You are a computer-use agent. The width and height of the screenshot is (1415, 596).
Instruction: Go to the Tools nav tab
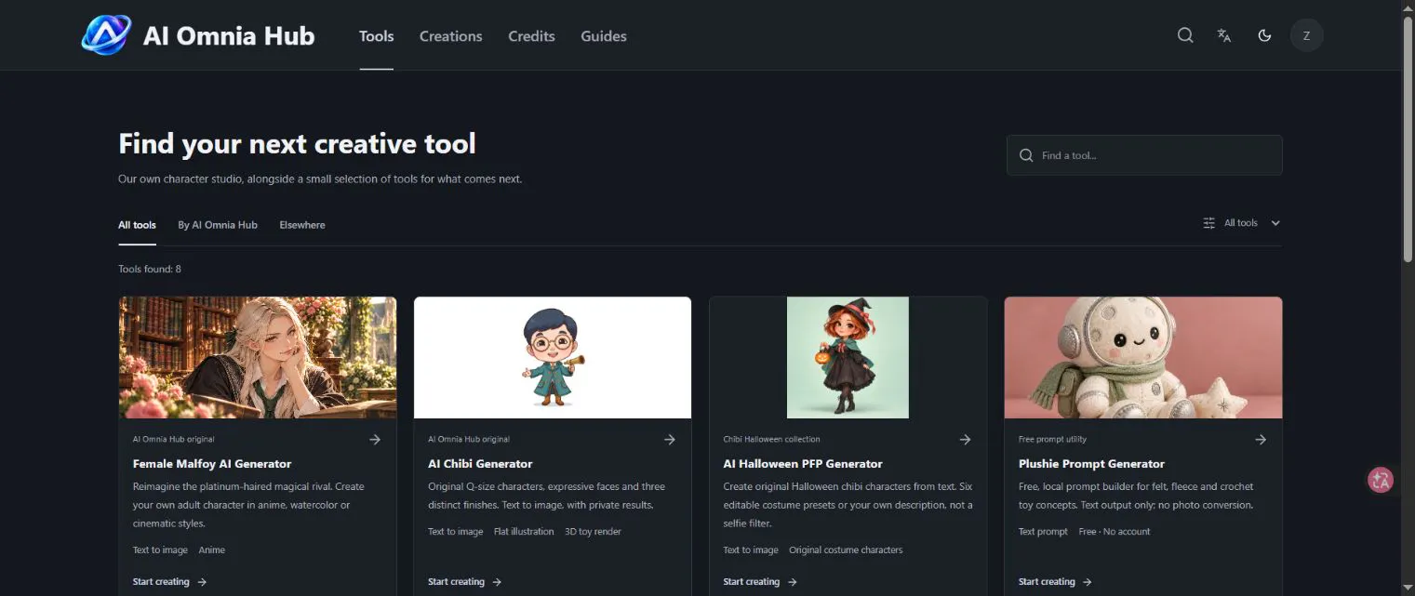tap(377, 36)
